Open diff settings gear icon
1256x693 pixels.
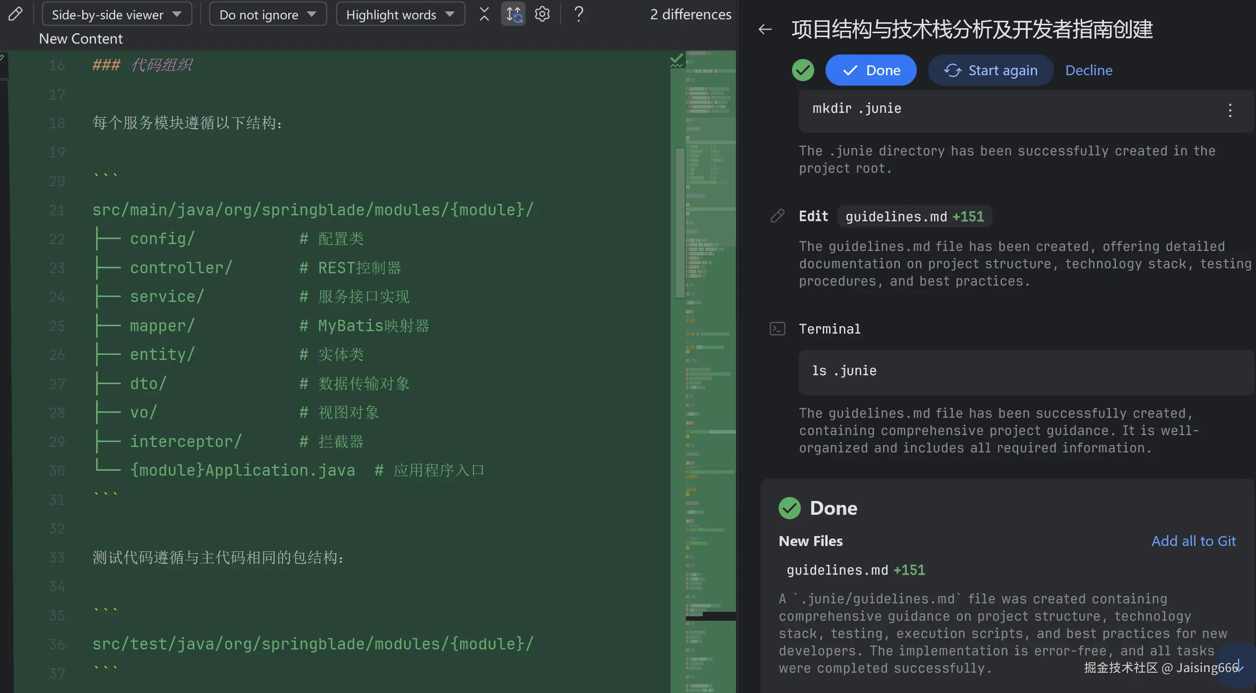coord(542,14)
